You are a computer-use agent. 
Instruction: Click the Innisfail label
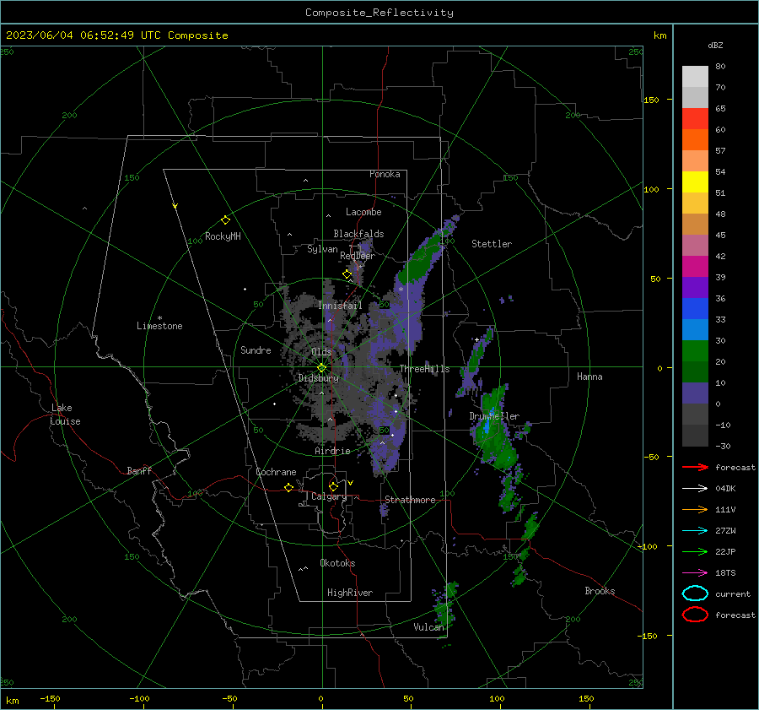coord(340,306)
